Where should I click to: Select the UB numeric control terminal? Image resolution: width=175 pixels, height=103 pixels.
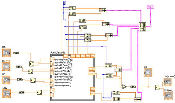pyautogui.click(x=6, y=67)
